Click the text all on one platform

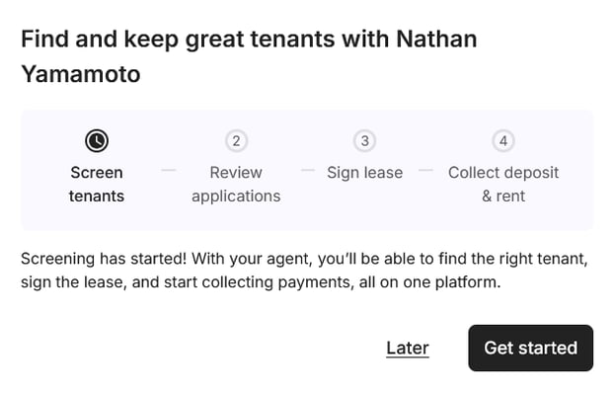click(x=429, y=282)
